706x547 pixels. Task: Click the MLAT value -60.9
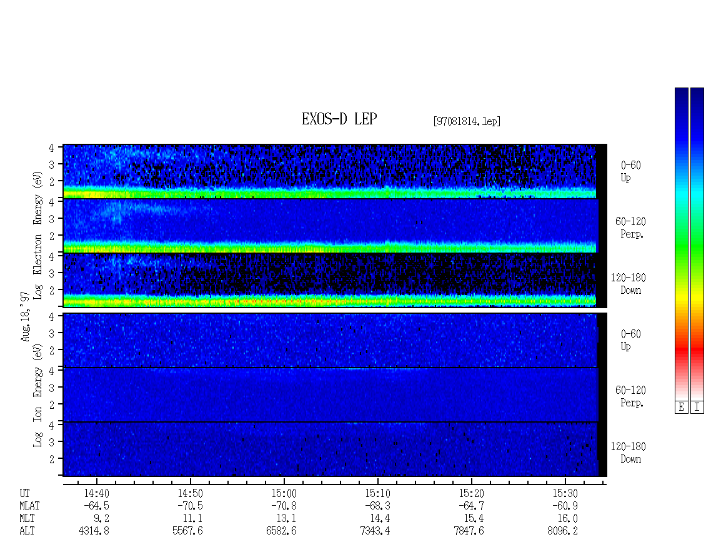(x=565, y=506)
